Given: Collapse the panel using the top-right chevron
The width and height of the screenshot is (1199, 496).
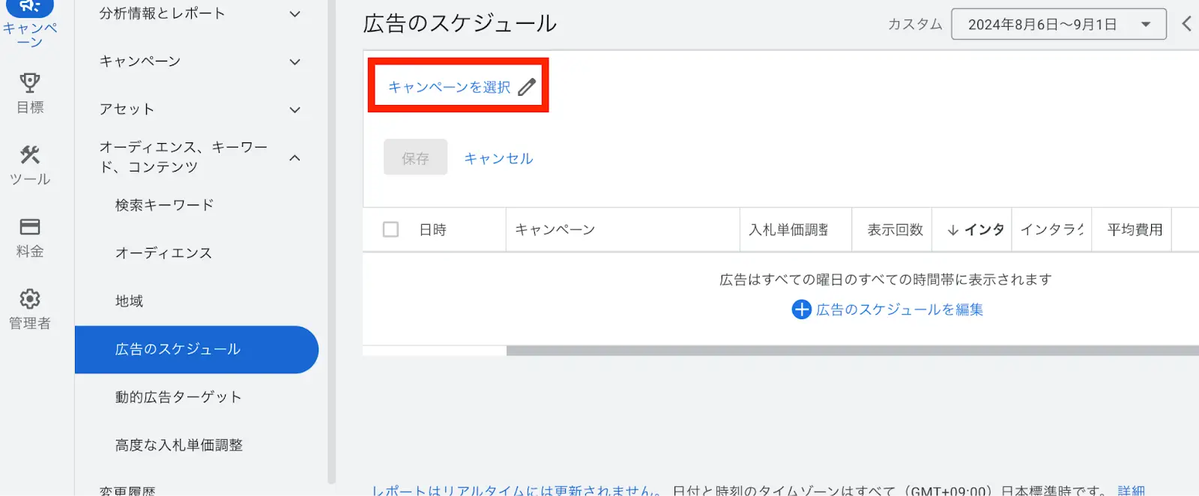Looking at the screenshot, I should coord(1188,23).
